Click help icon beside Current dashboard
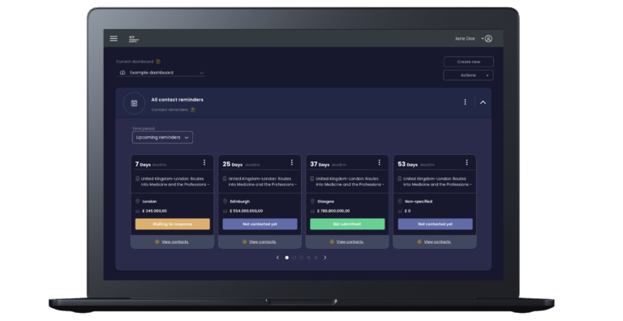The height and width of the screenshot is (321, 623). tap(158, 62)
